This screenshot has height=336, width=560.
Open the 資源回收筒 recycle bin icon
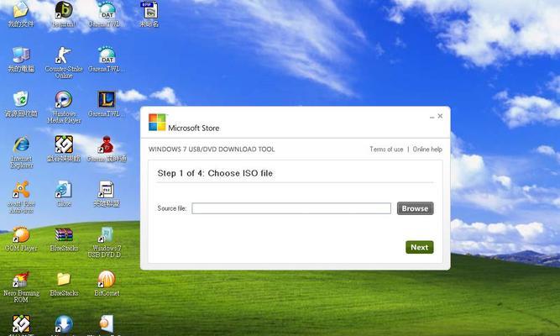pos(21,104)
